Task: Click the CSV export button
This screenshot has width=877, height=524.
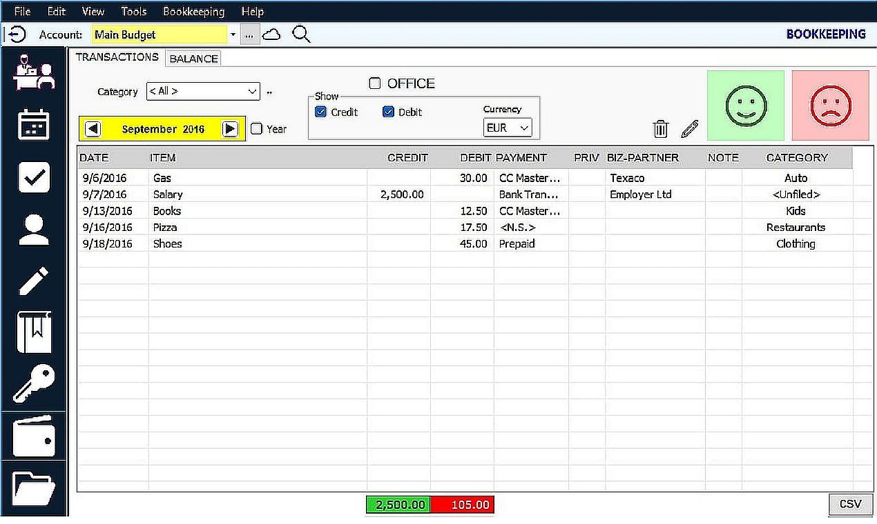Action: (x=850, y=504)
